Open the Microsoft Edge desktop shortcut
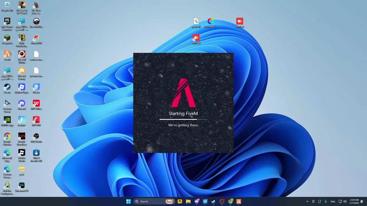 7,155
